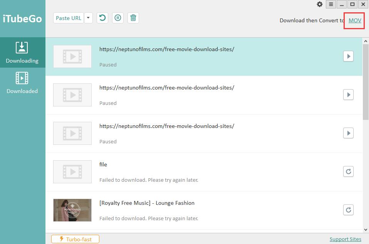The width and height of the screenshot is (369, 244).
Task: Enable Turbo-fast mode button
Action: click(75, 239)
